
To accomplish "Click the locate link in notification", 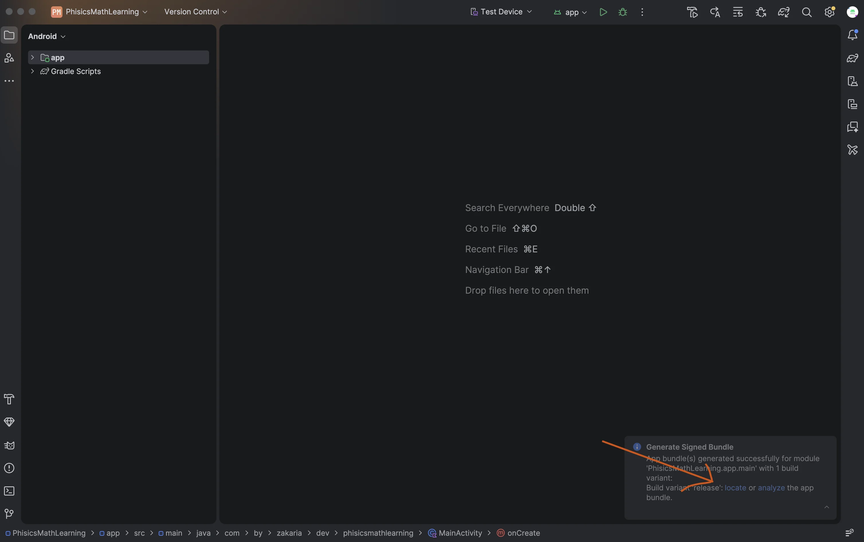I will pos(735,488).
